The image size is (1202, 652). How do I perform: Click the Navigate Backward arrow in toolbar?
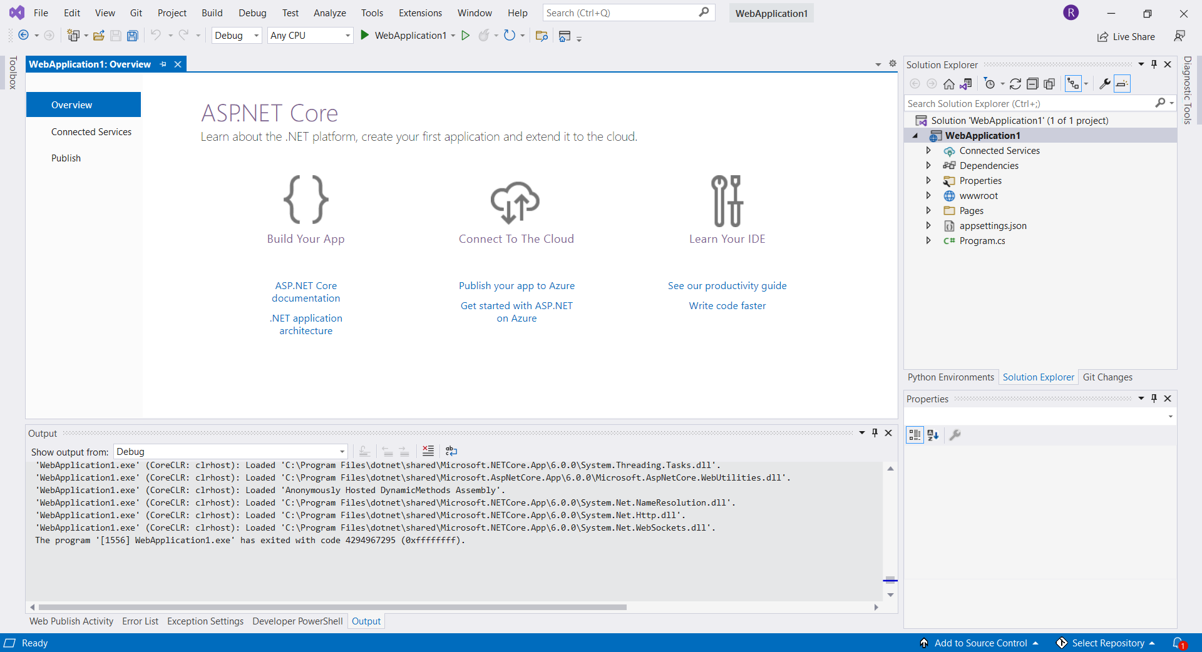[23, 36]
